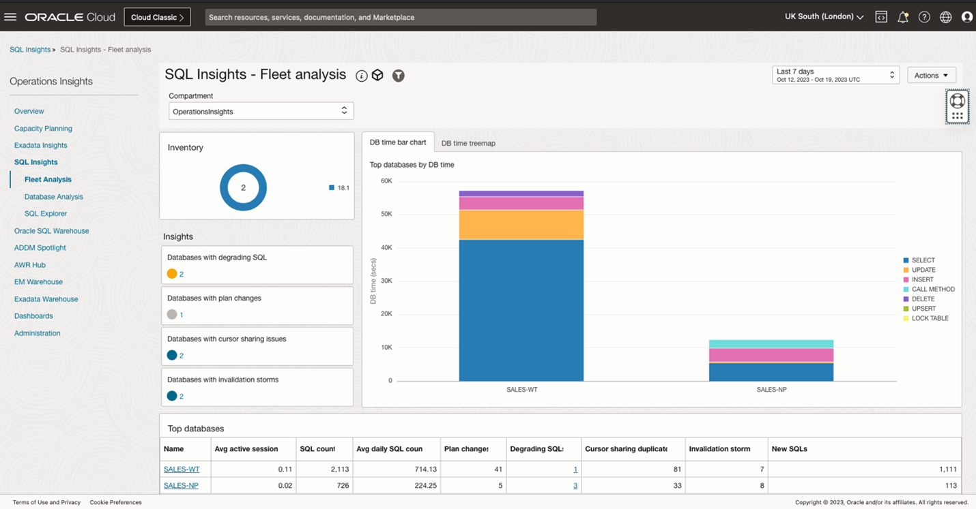Open Overview in the sidebar
Viewport: 976px width, 509px height.
click(x=29, y=111)
